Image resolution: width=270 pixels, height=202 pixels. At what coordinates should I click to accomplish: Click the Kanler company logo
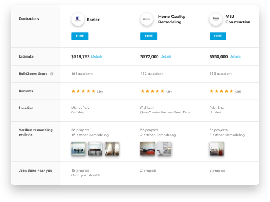[78, 19]
